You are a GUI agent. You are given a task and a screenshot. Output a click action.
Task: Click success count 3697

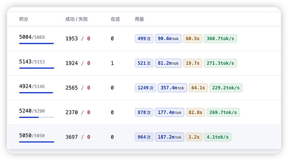[x=72, y=137]
